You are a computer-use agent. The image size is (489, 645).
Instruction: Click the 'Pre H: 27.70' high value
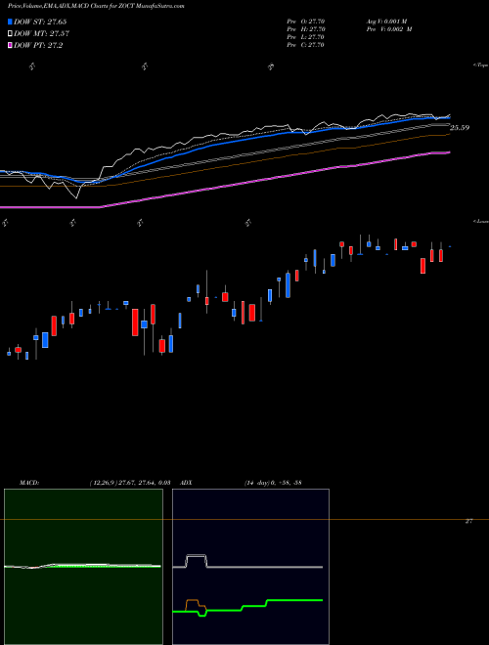coord(306,29)
